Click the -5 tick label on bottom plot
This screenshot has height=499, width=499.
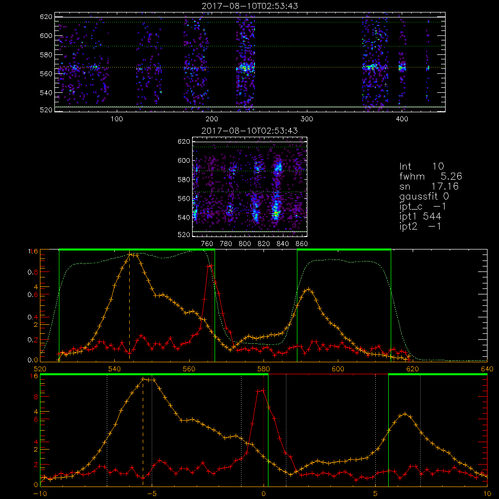pos(152,494)
